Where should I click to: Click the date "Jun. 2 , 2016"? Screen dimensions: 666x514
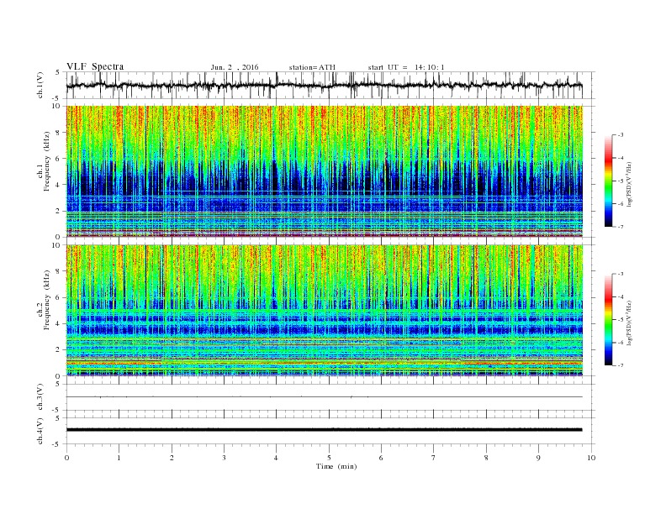[235, 67]
